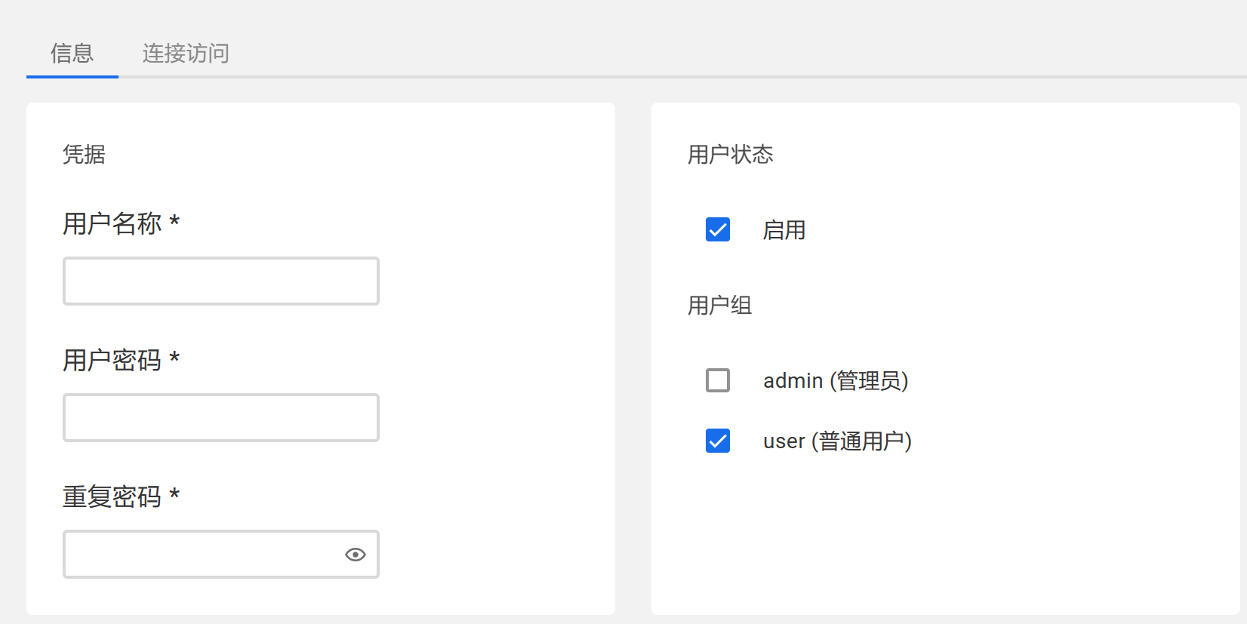Click the 用户密码 field label
Image resolution: width=1247 pixels, height=624 pixels.
click(112, 360)
